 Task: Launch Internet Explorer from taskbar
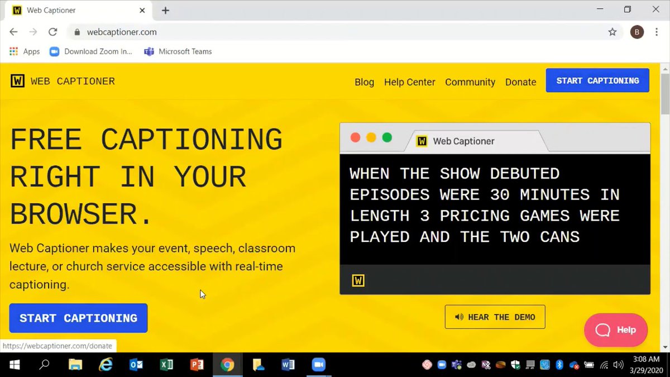pos(105,365)
